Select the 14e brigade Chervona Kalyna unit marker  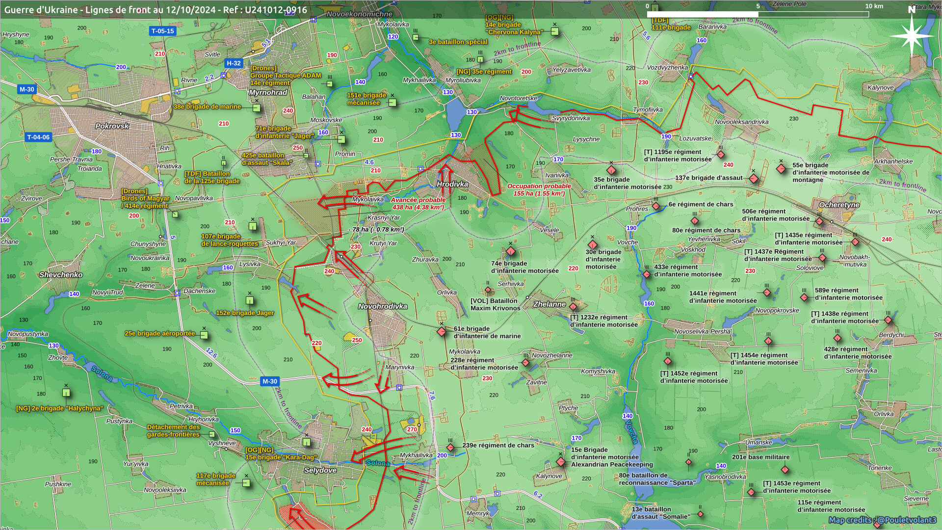tap(554, 31)
